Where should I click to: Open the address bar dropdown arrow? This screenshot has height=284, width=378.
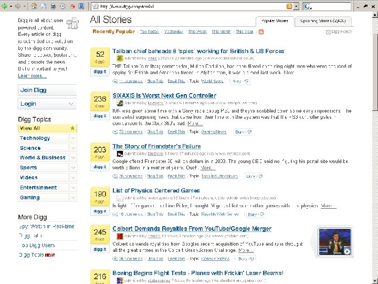(x=296, y=6)
